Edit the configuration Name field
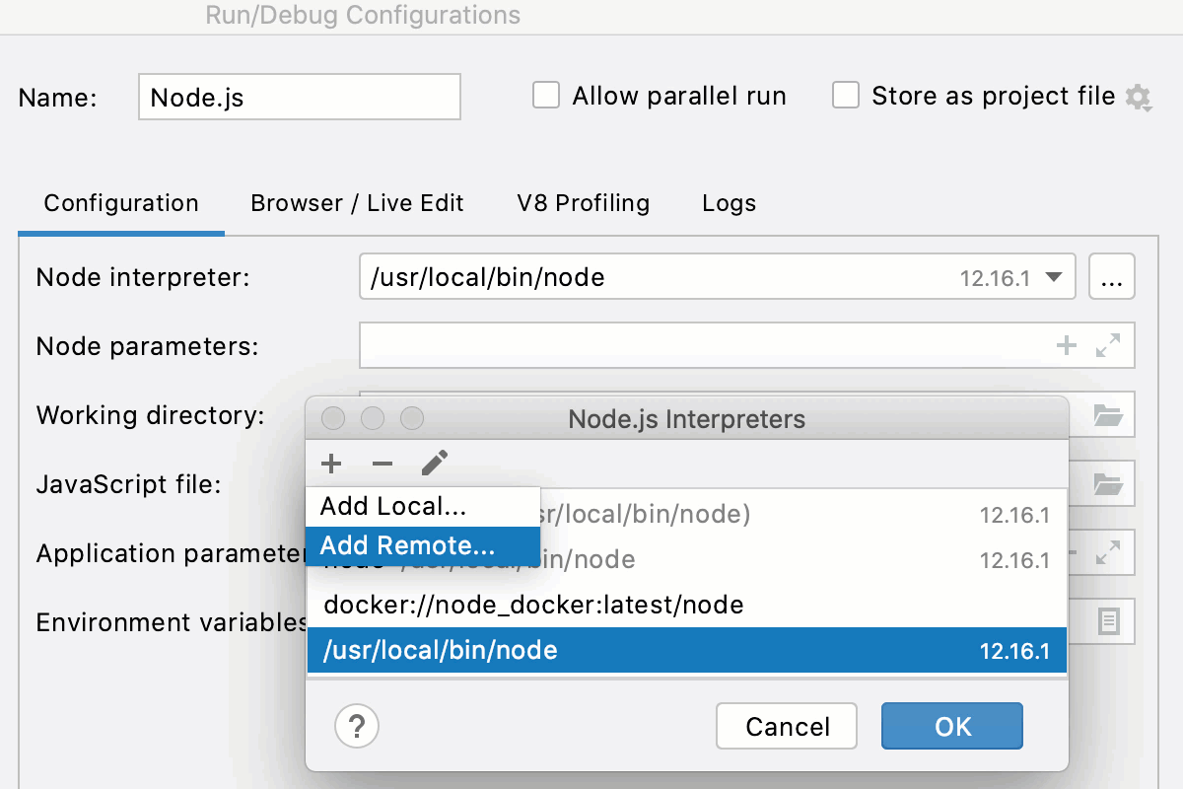1183x789 pixels. (299, 97)
